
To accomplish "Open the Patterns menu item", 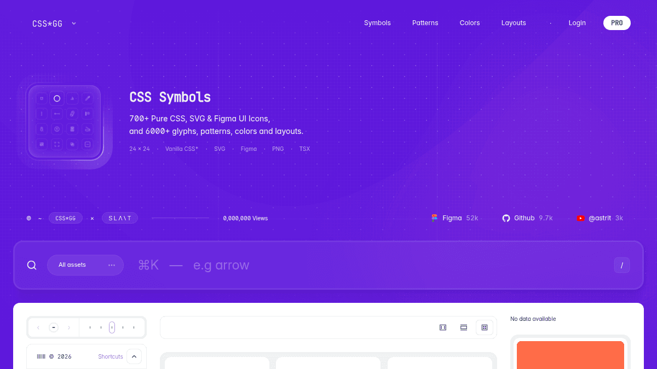I will tap(425, 23).
